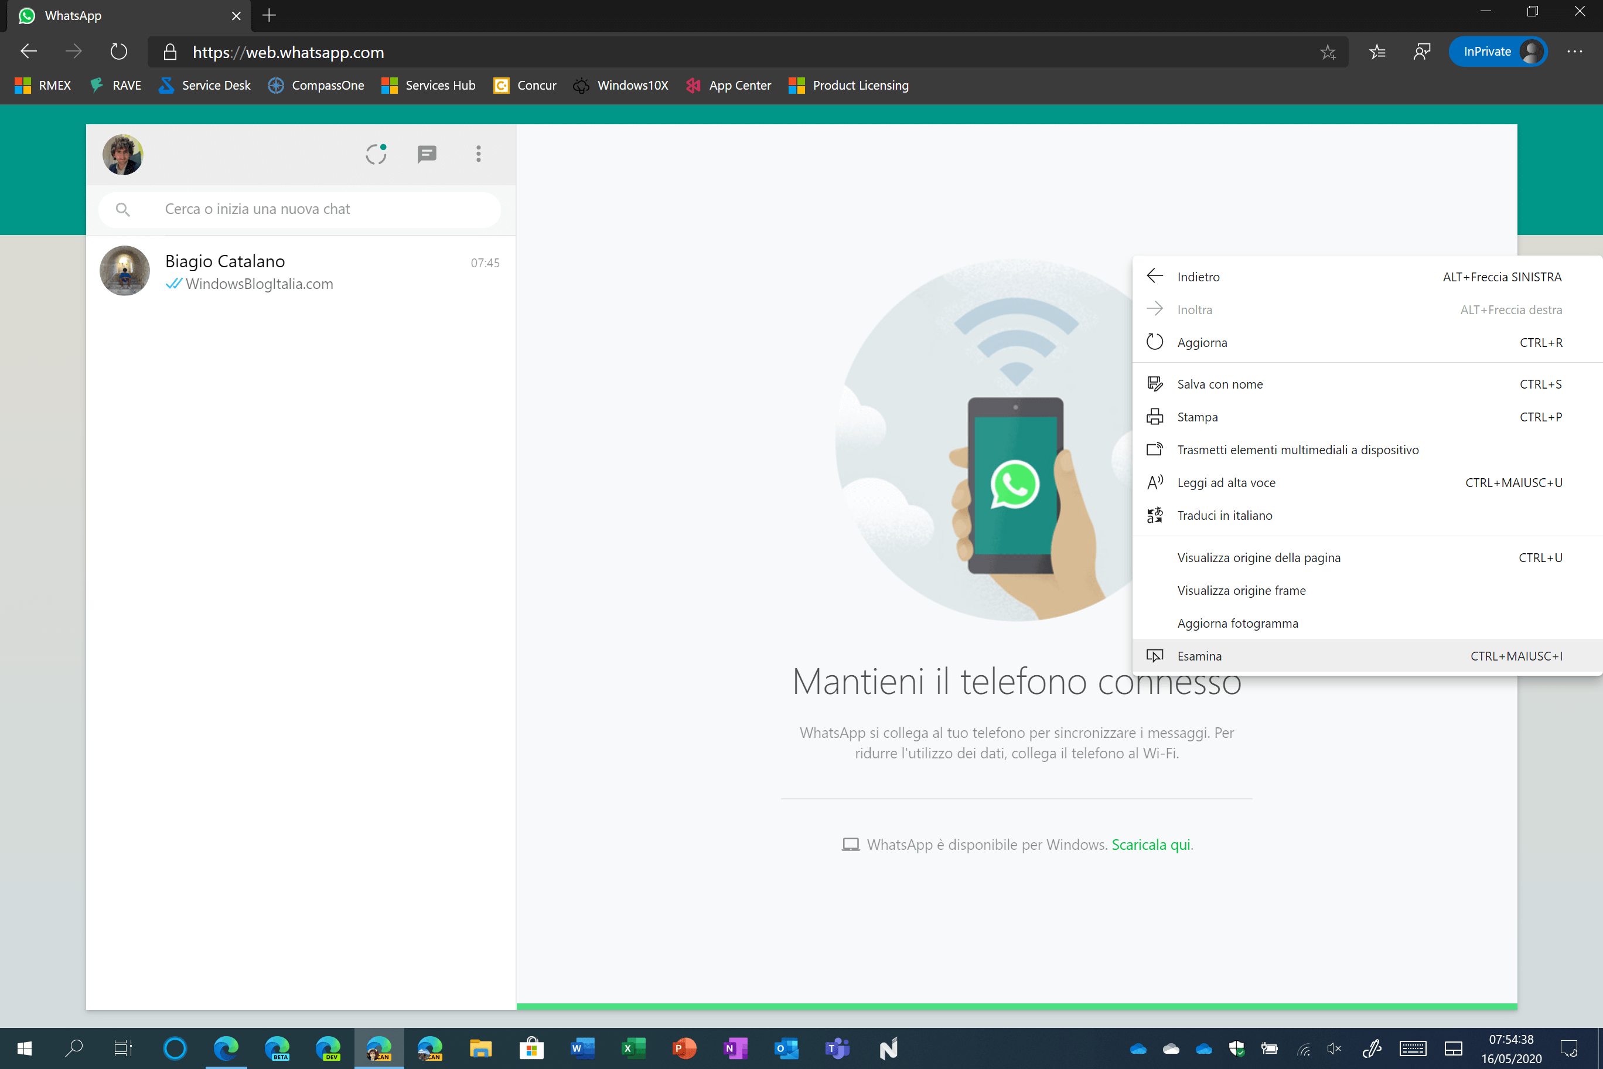Open a new browser tab

269,16
